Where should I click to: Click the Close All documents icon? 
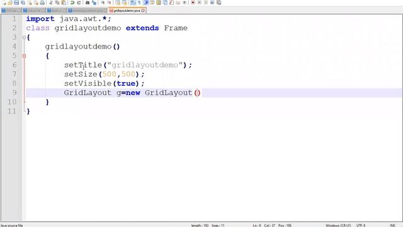[x=36, y=3]
